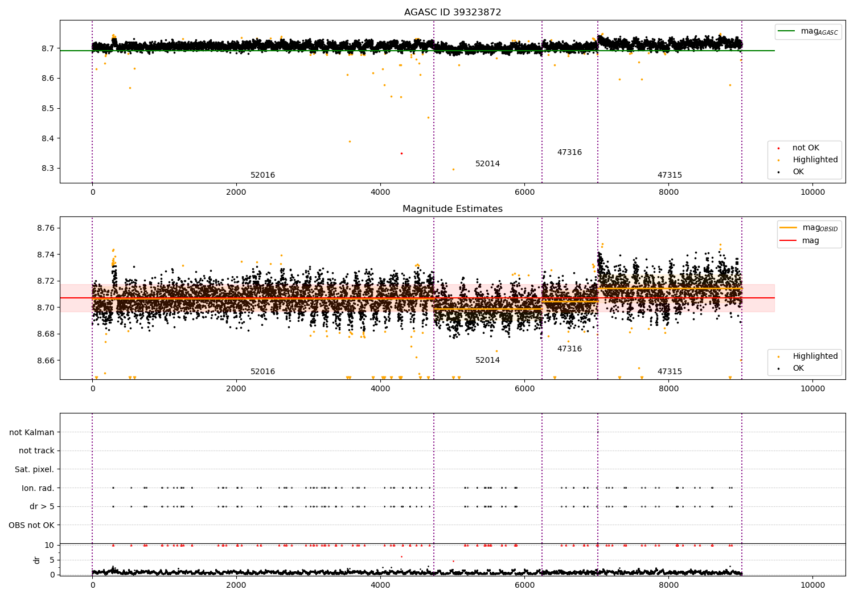Click the 'dr > 5' row label

point(42,507)
